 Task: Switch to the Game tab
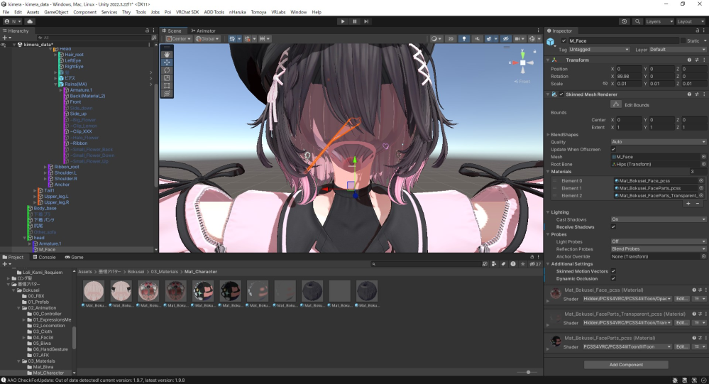74,257
